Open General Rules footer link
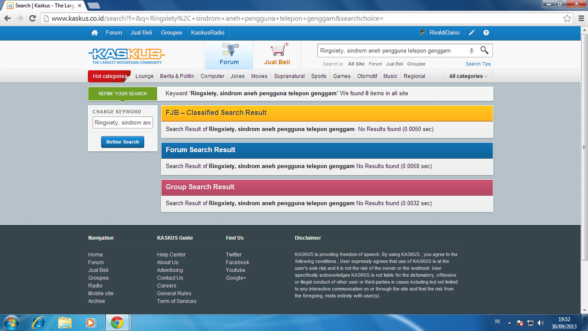588x331 pixels. [174, 293]
